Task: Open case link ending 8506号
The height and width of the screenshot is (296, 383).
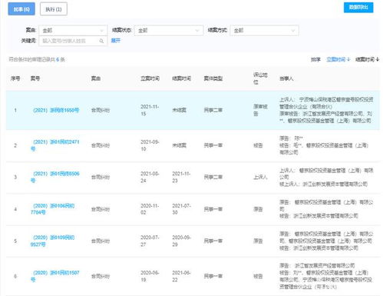Action: coord(55,177)
